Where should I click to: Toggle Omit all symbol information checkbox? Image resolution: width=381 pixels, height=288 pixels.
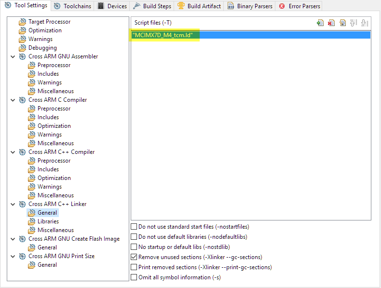(x=134, y=277)
